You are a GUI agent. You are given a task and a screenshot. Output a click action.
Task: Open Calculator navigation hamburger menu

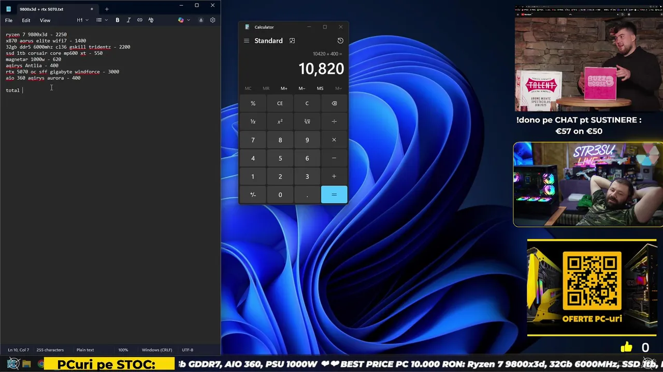[x=247, y=41]
